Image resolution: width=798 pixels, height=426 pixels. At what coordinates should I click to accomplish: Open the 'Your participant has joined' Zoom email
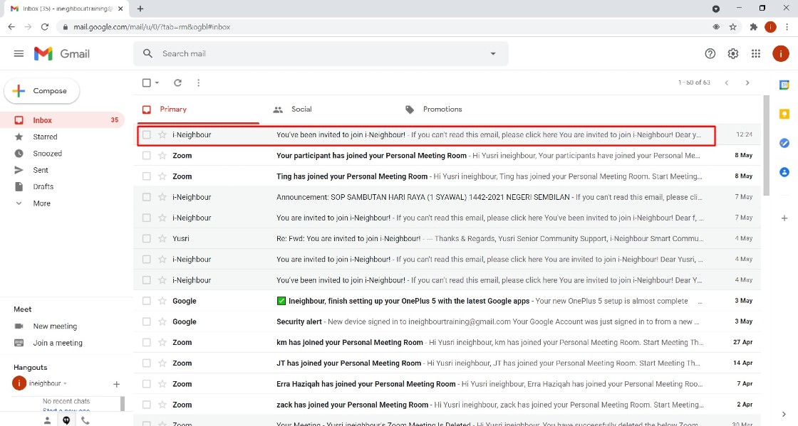pos(447,155)
